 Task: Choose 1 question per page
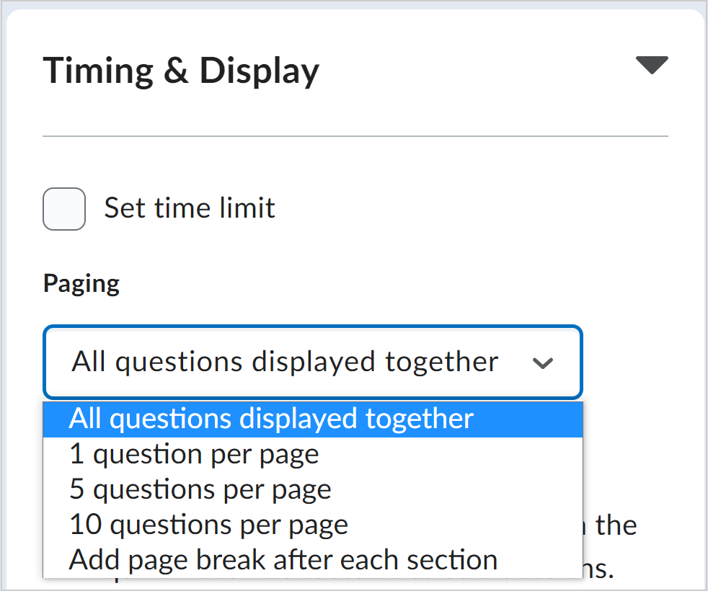[194, 454]
